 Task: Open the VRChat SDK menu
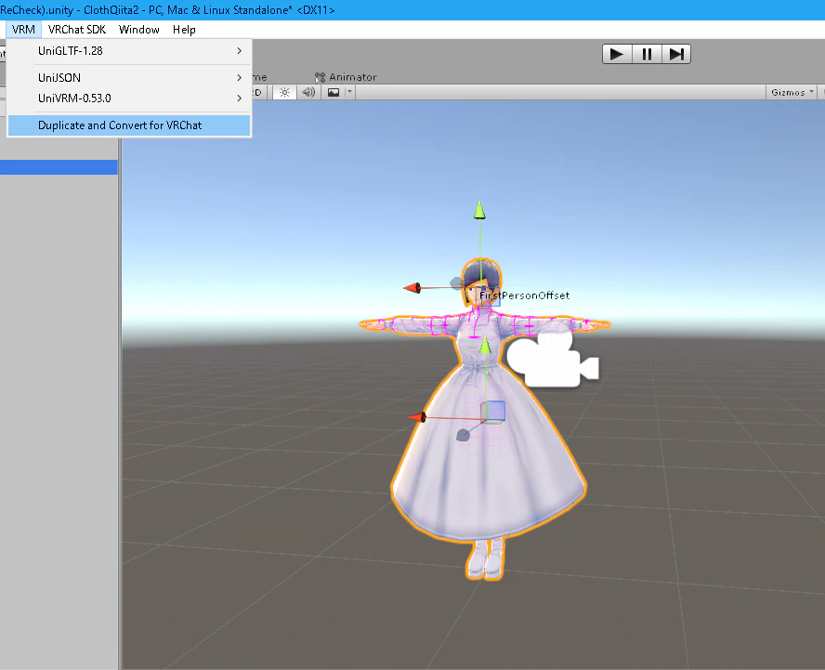click(77, 30)
